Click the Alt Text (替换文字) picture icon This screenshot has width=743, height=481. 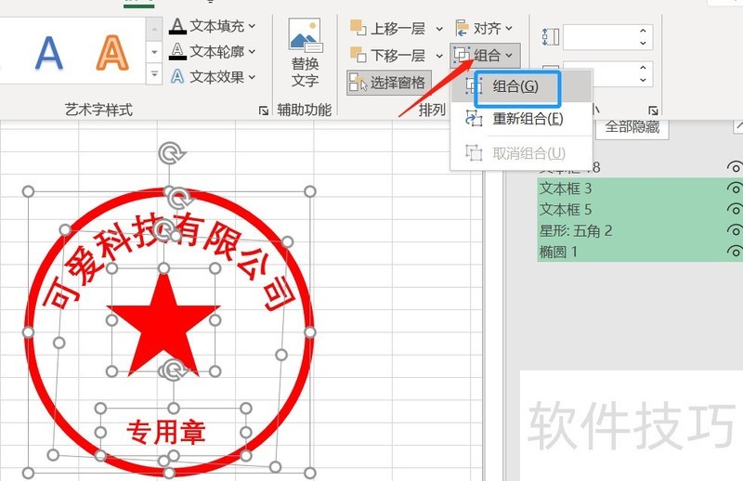(306, 35)
